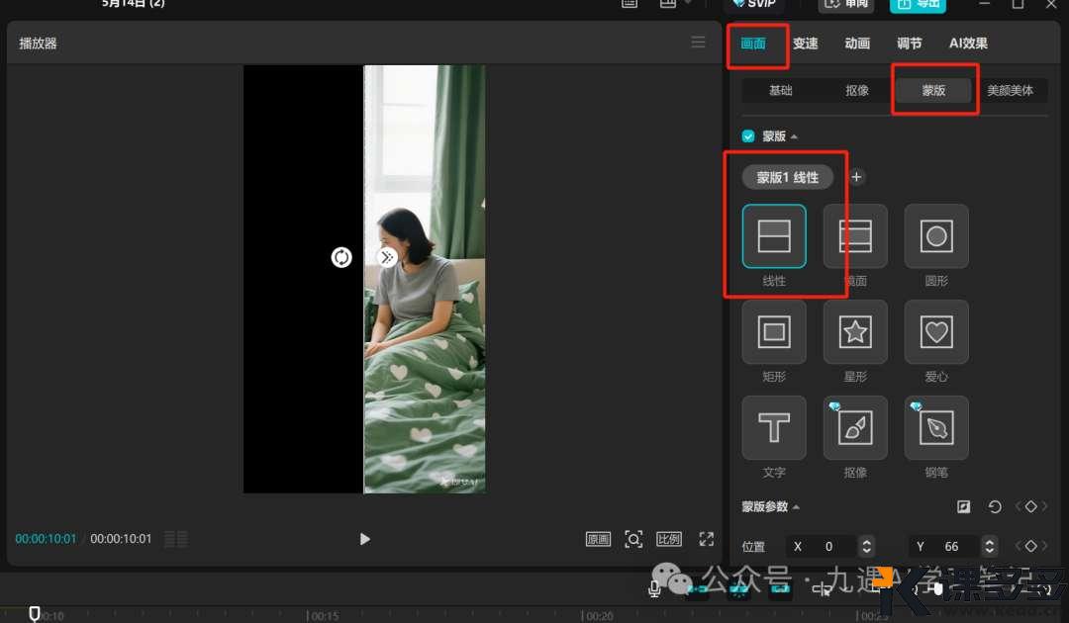Collapse the 蒙版 section arrow
Viewport: 1069px width, 623px height.
pos(794,136)
